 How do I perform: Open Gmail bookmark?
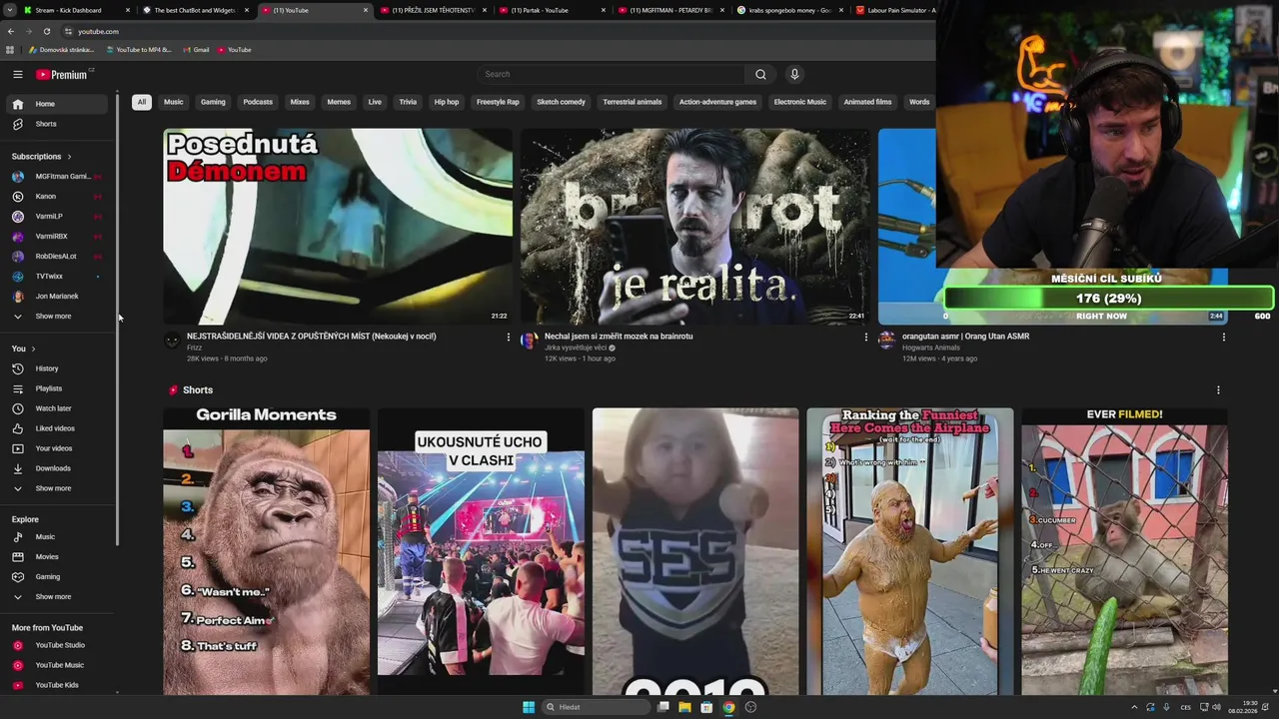tap(195, 49)
